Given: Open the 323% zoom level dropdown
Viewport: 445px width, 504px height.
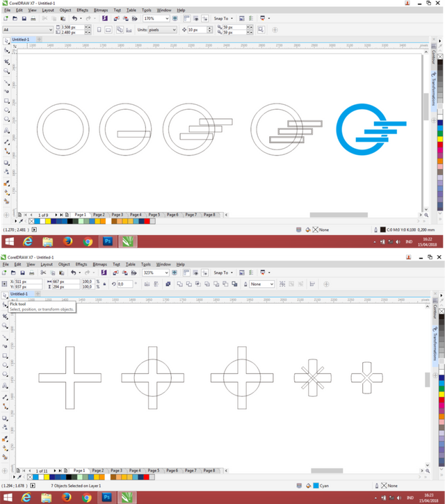Looking at the screenshot, I should tap(167, 273).
